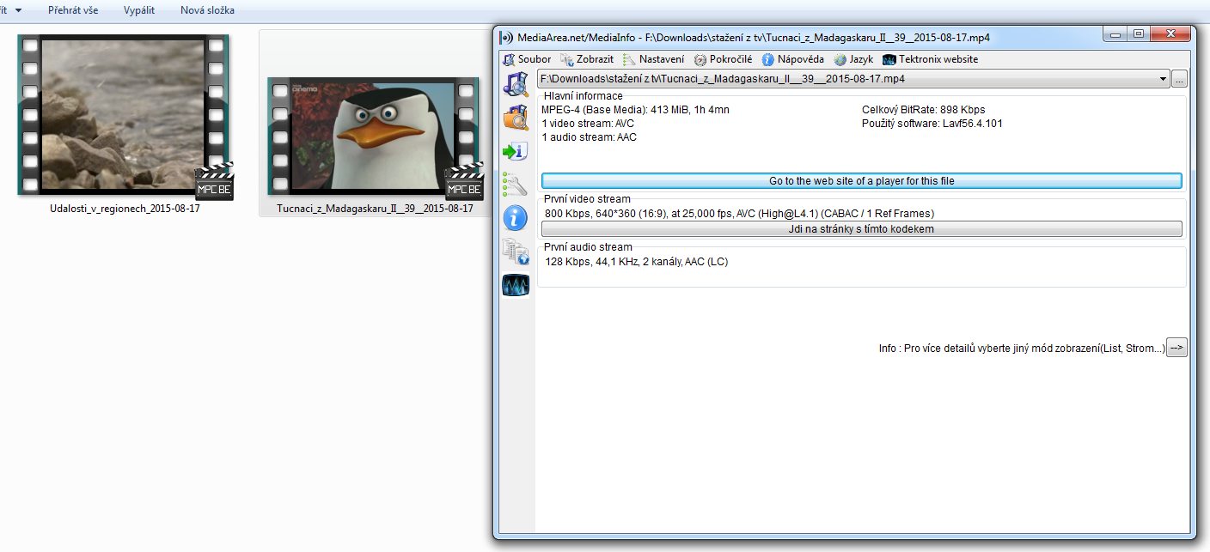Click the waveform Tektronix sidebar icon
Image resolution: width=1210 pixels, height=552 pixels.
click(516, 285)
